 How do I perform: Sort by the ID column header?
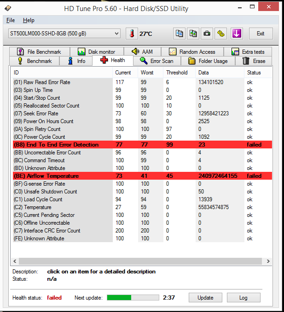pyautogui.click(x=62, y=73)
